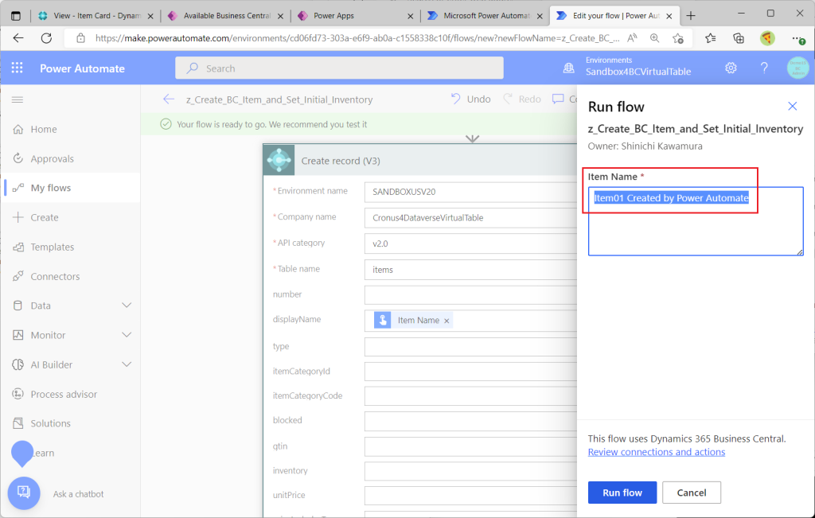Click the blocked field
Viewport: 815px width, 518px height.
(470, 421)
